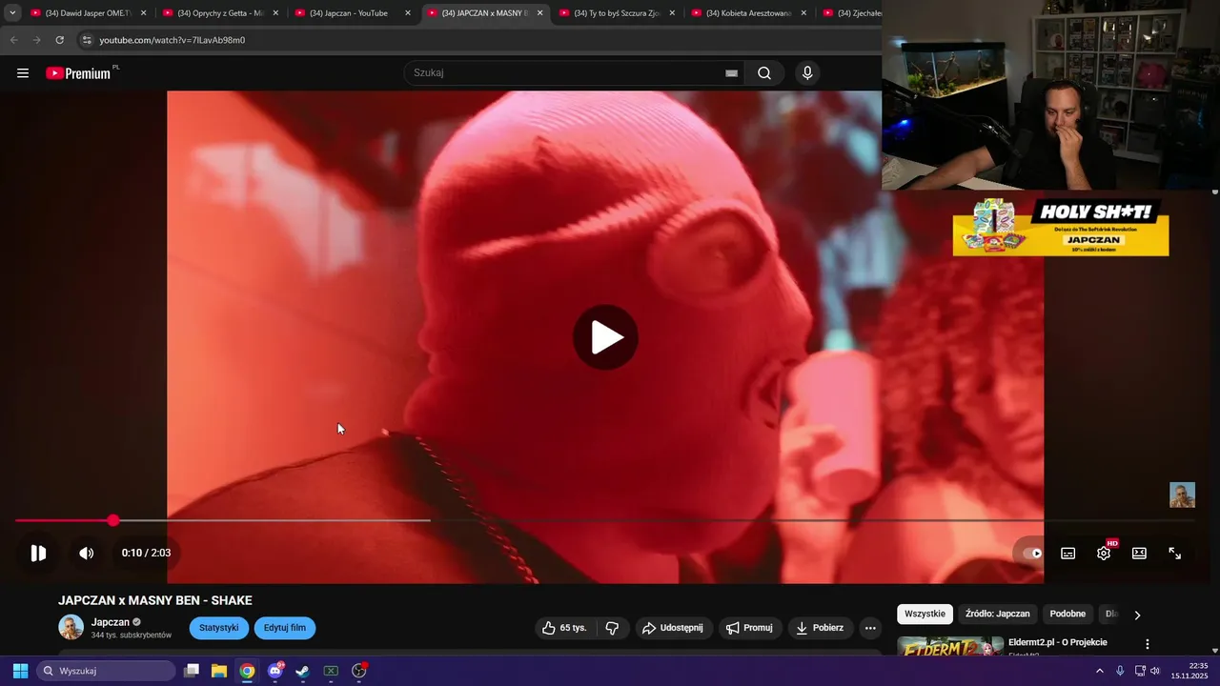Image resolution: width=1220 pixels, height=686 pixels.
Task: Reload the page in browser
Action: click(x=59, y=40)
